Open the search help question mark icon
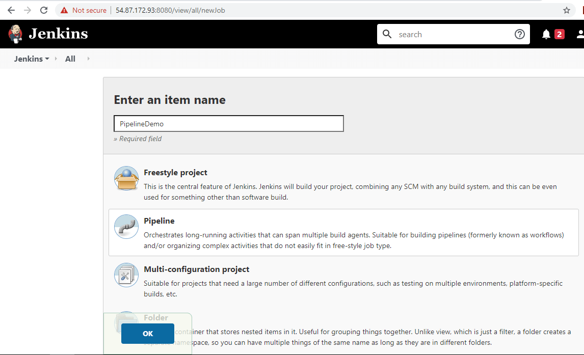Viewport: 584px width, 355px height. [x=519, y=34]
